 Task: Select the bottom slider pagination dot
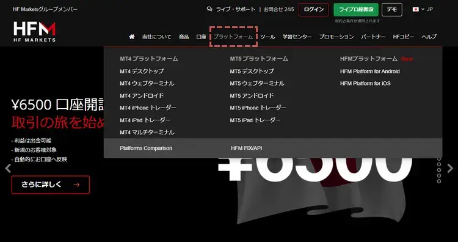(439, 182)
